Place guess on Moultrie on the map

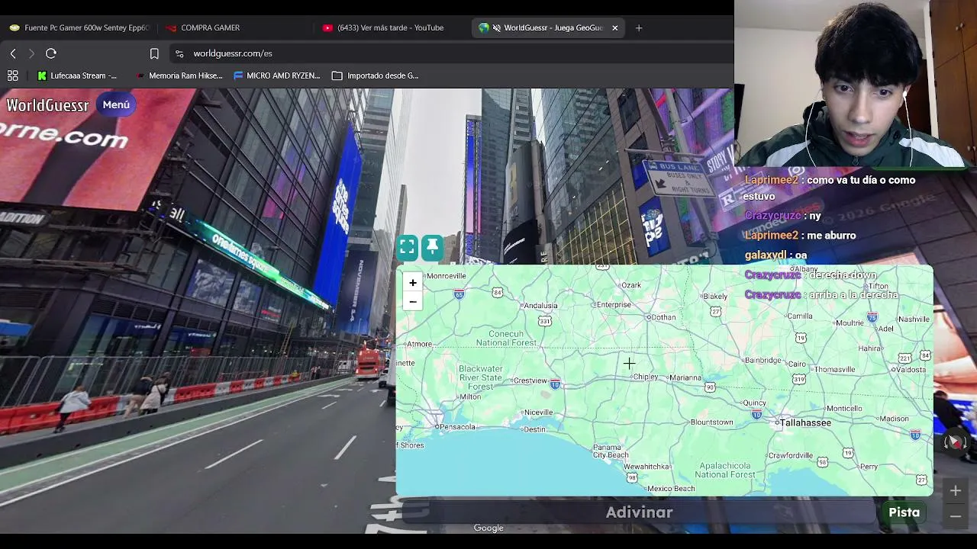[850, 323]
